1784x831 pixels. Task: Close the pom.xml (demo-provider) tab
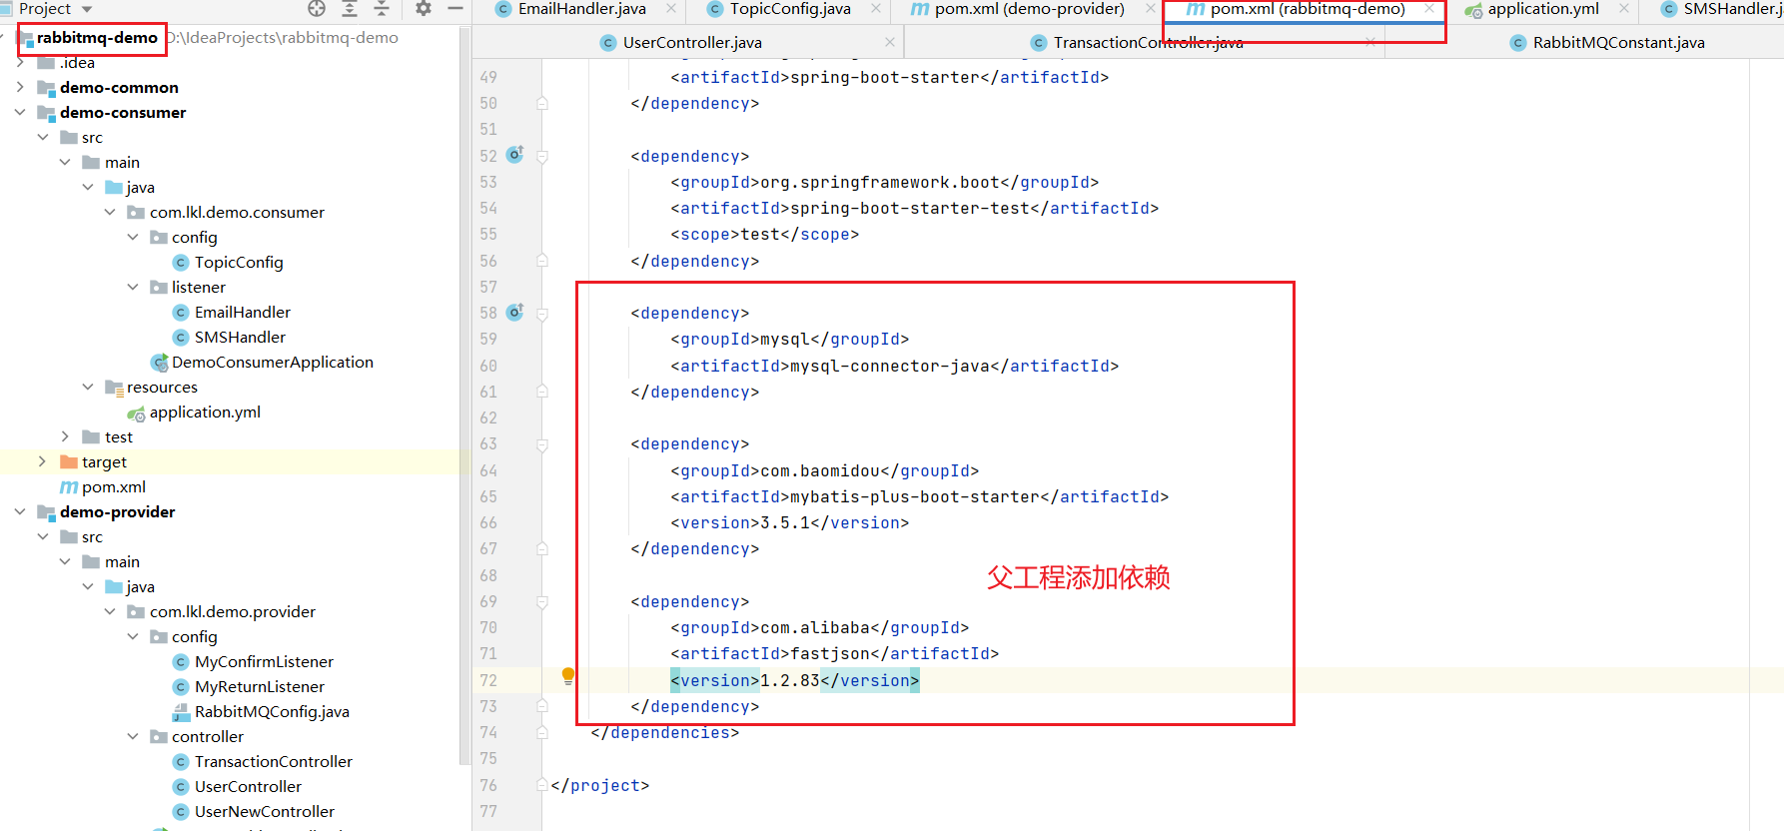pyautogui.click(x=1151, y=9)
